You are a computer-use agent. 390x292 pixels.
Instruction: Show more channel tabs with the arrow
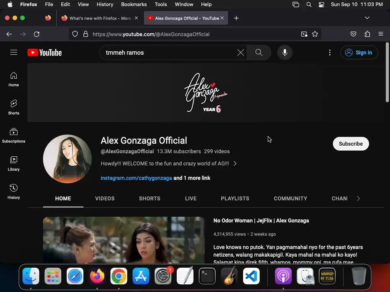tap(358, 198)
